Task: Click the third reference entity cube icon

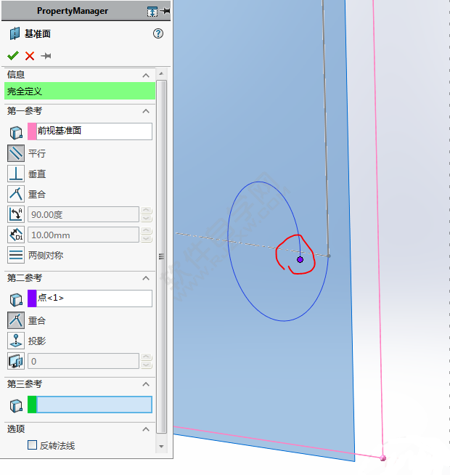Action: pos(16,405)
